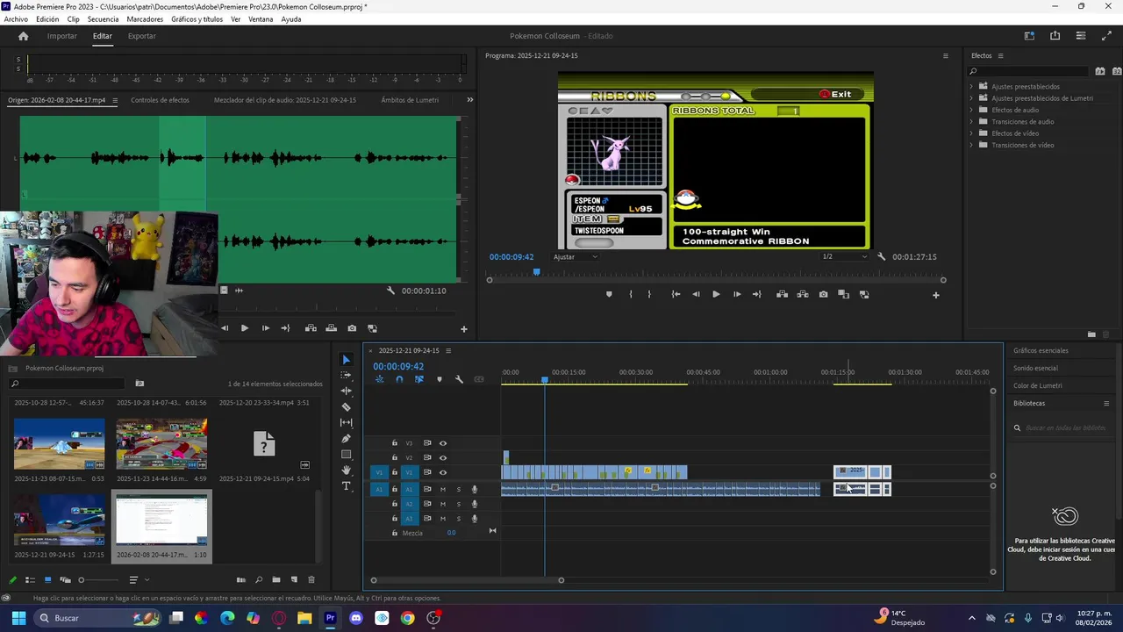1123x632 pixels.
Task: Open Controles de efectos tab
Action: tap(160, 100)
